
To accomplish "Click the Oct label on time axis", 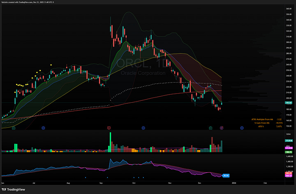I will point(134,183).
